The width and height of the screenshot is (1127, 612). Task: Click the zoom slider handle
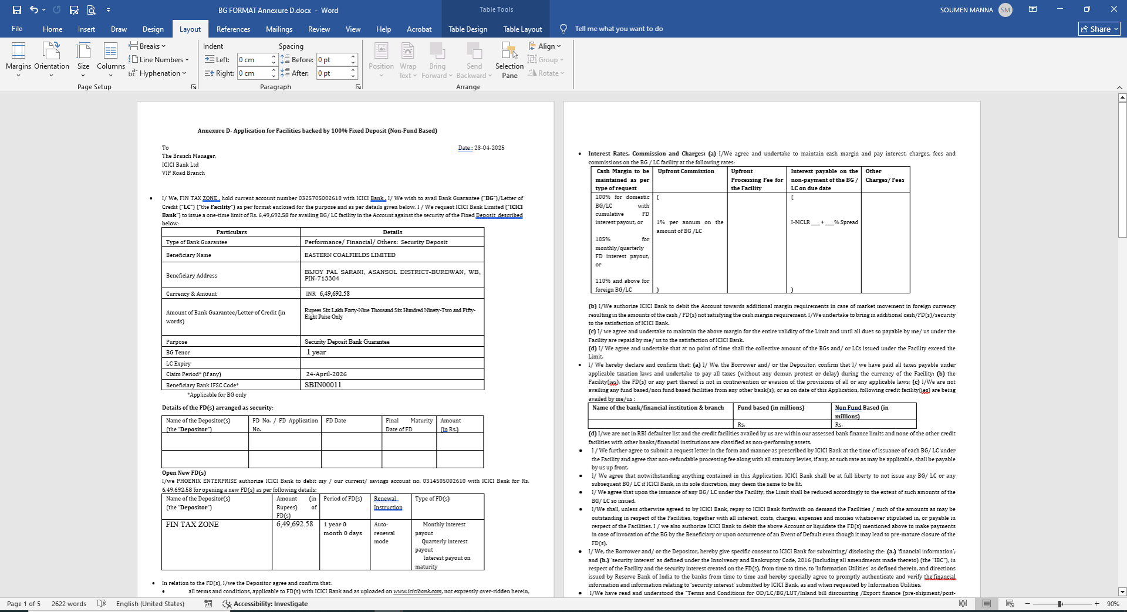tap(1060, 604)
